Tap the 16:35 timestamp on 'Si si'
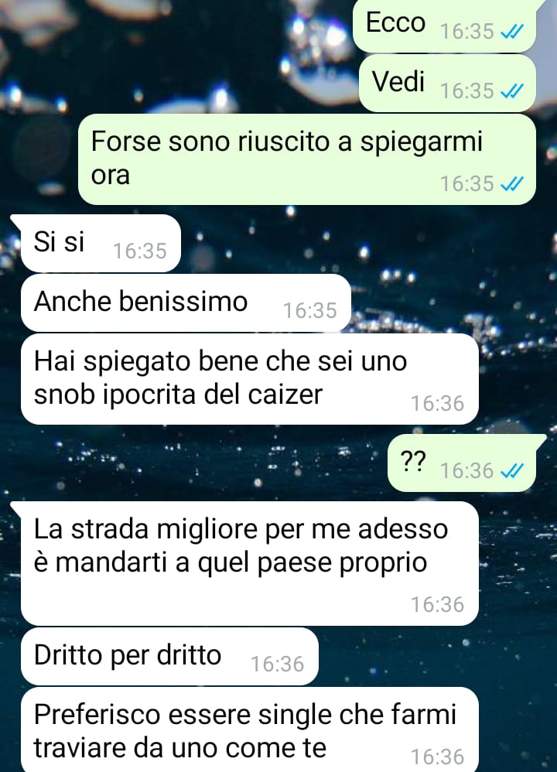Screen dimensions: 557x772 pos(140,251)
